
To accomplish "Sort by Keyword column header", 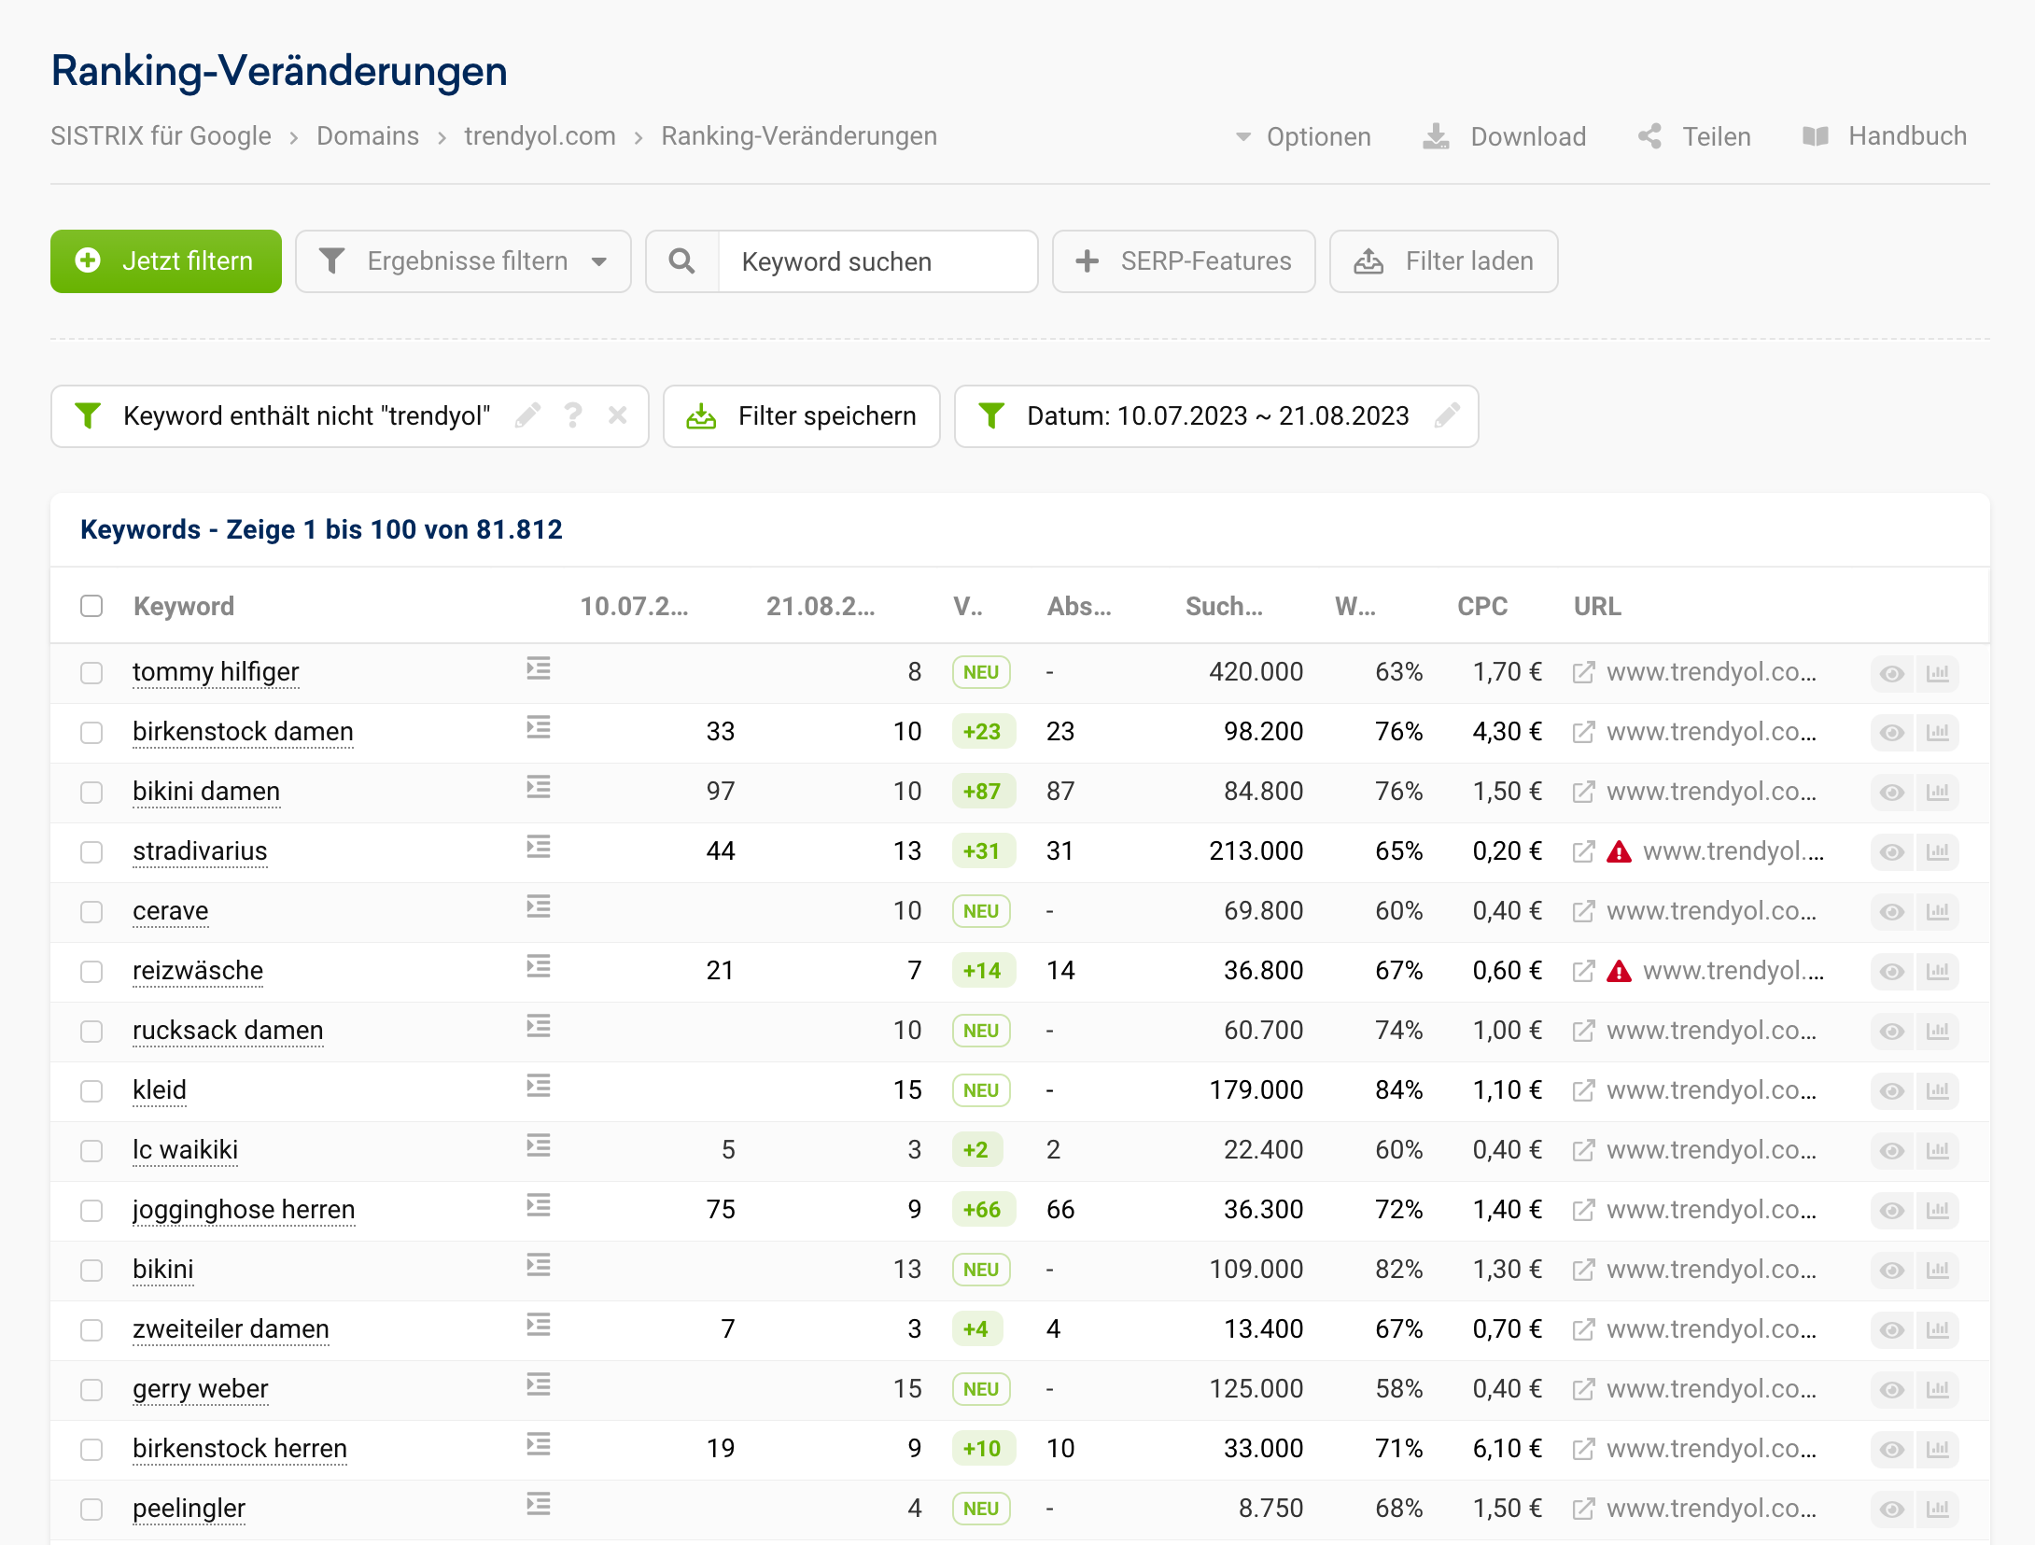I will (184, 607).
